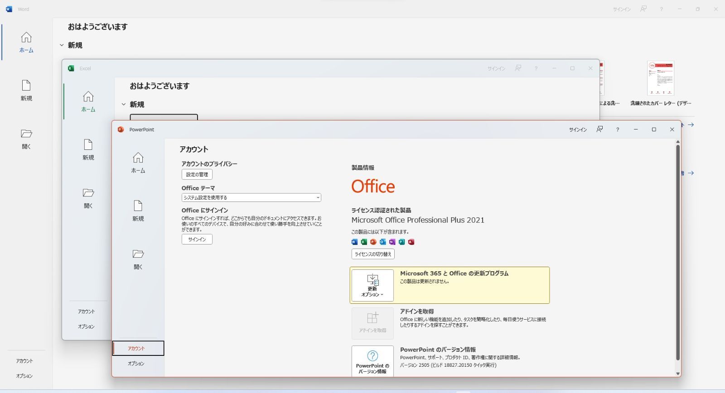
Task: Click PowerPoint icon in included products row
Action: point(373,242)
